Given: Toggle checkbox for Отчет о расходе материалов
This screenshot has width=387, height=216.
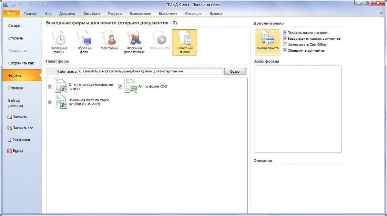Looking at the screenshot, I should tap(50, 87).
